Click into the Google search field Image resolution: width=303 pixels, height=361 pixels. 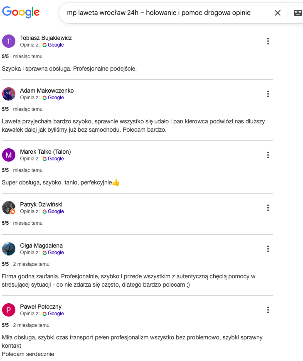point(166,13)
